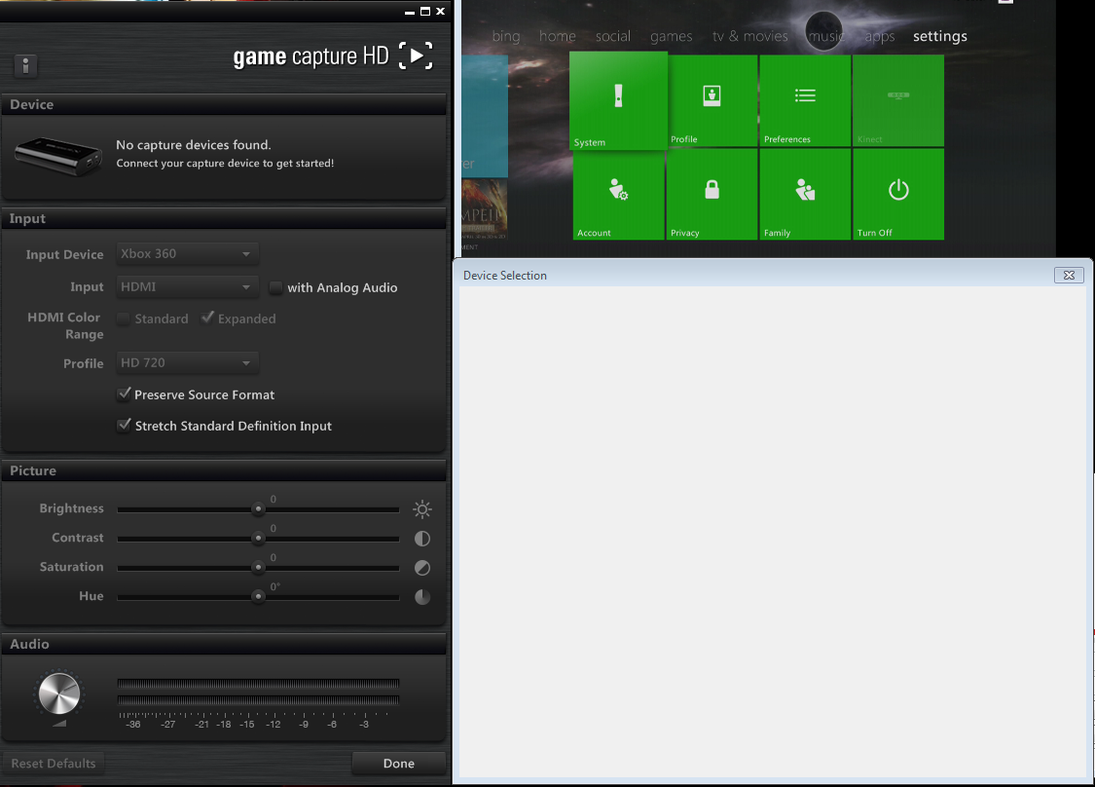Select the settings tab on Xbox dashboard
The width and height of the screenshot is (1095, 787).
coord(940,36)
